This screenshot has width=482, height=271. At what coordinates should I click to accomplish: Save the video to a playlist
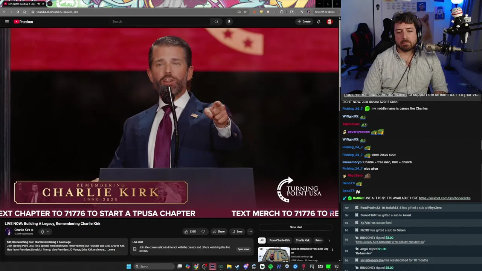237,231
